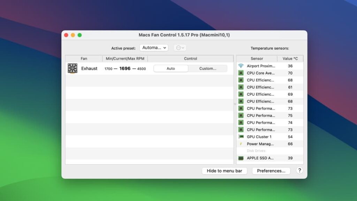
Task: Click the chip icon beside first CPU Efficiency sensor
Action: point(240,80)
